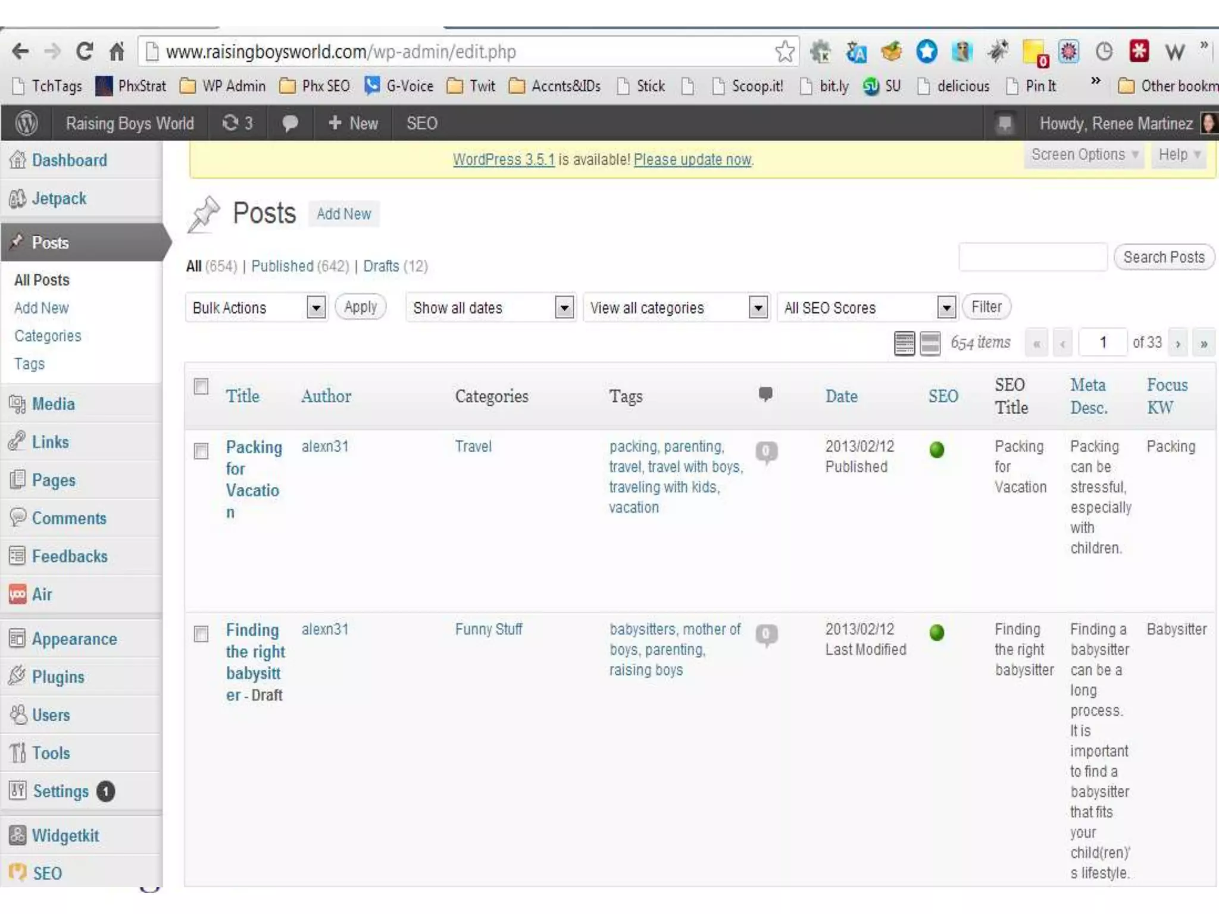Click the WordPress logo in admin bar
This screenshot has height=914, width=1219.
click(26, 123)
